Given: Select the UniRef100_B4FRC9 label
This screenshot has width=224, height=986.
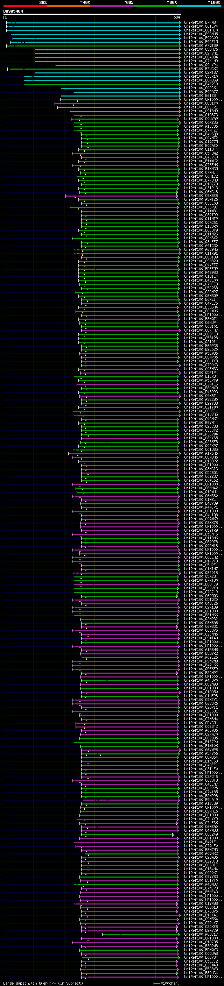Looking at the screenshot, I should (x=201, y=84).
